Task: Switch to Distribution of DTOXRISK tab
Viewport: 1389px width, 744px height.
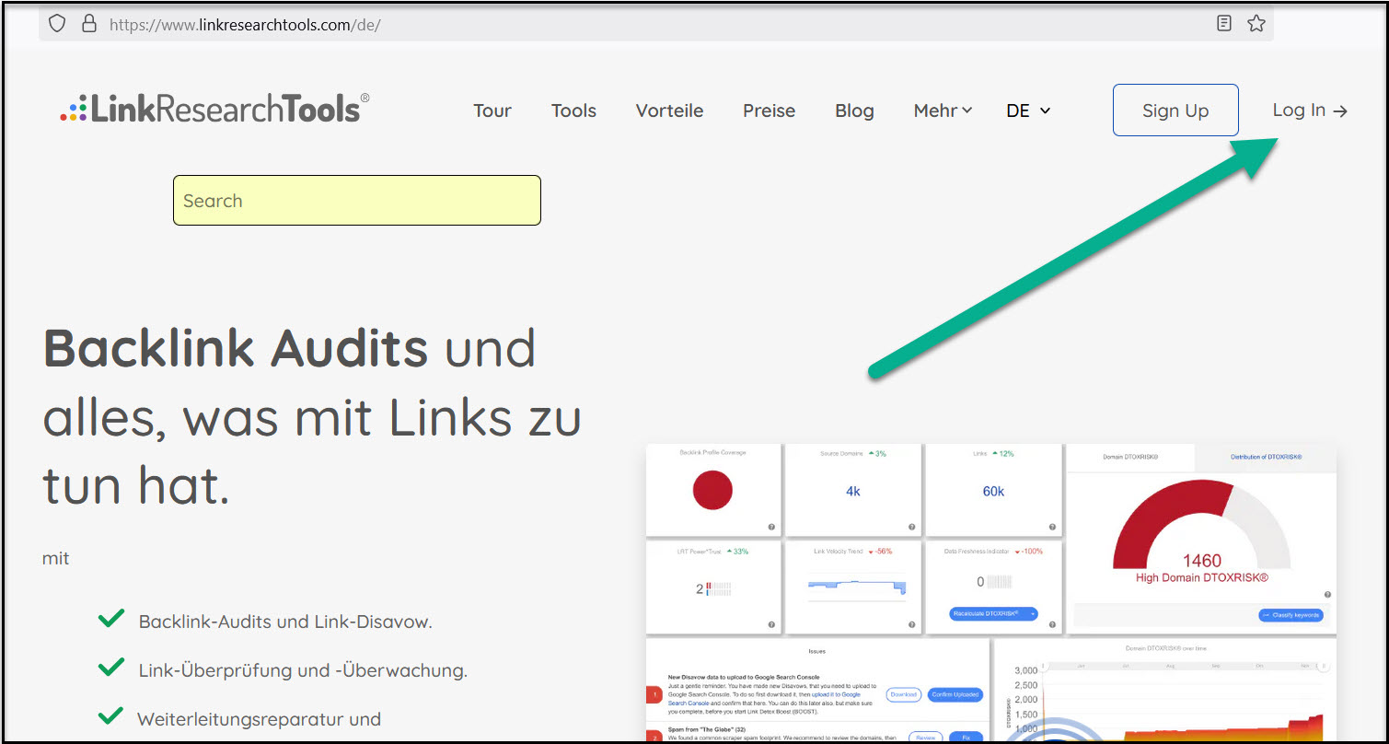Action: tap(1266, 457)
